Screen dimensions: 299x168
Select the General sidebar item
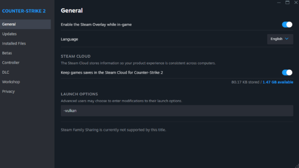[25, 24]
